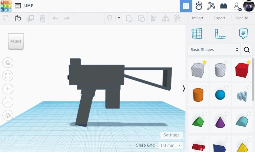The image size is (255, 152).
Task: Open the Basic Shapes category dropdown
Action: click(214, 50)
